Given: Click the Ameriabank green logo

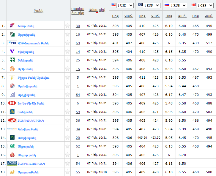Looking at the screenshot, I should (12, 138).
